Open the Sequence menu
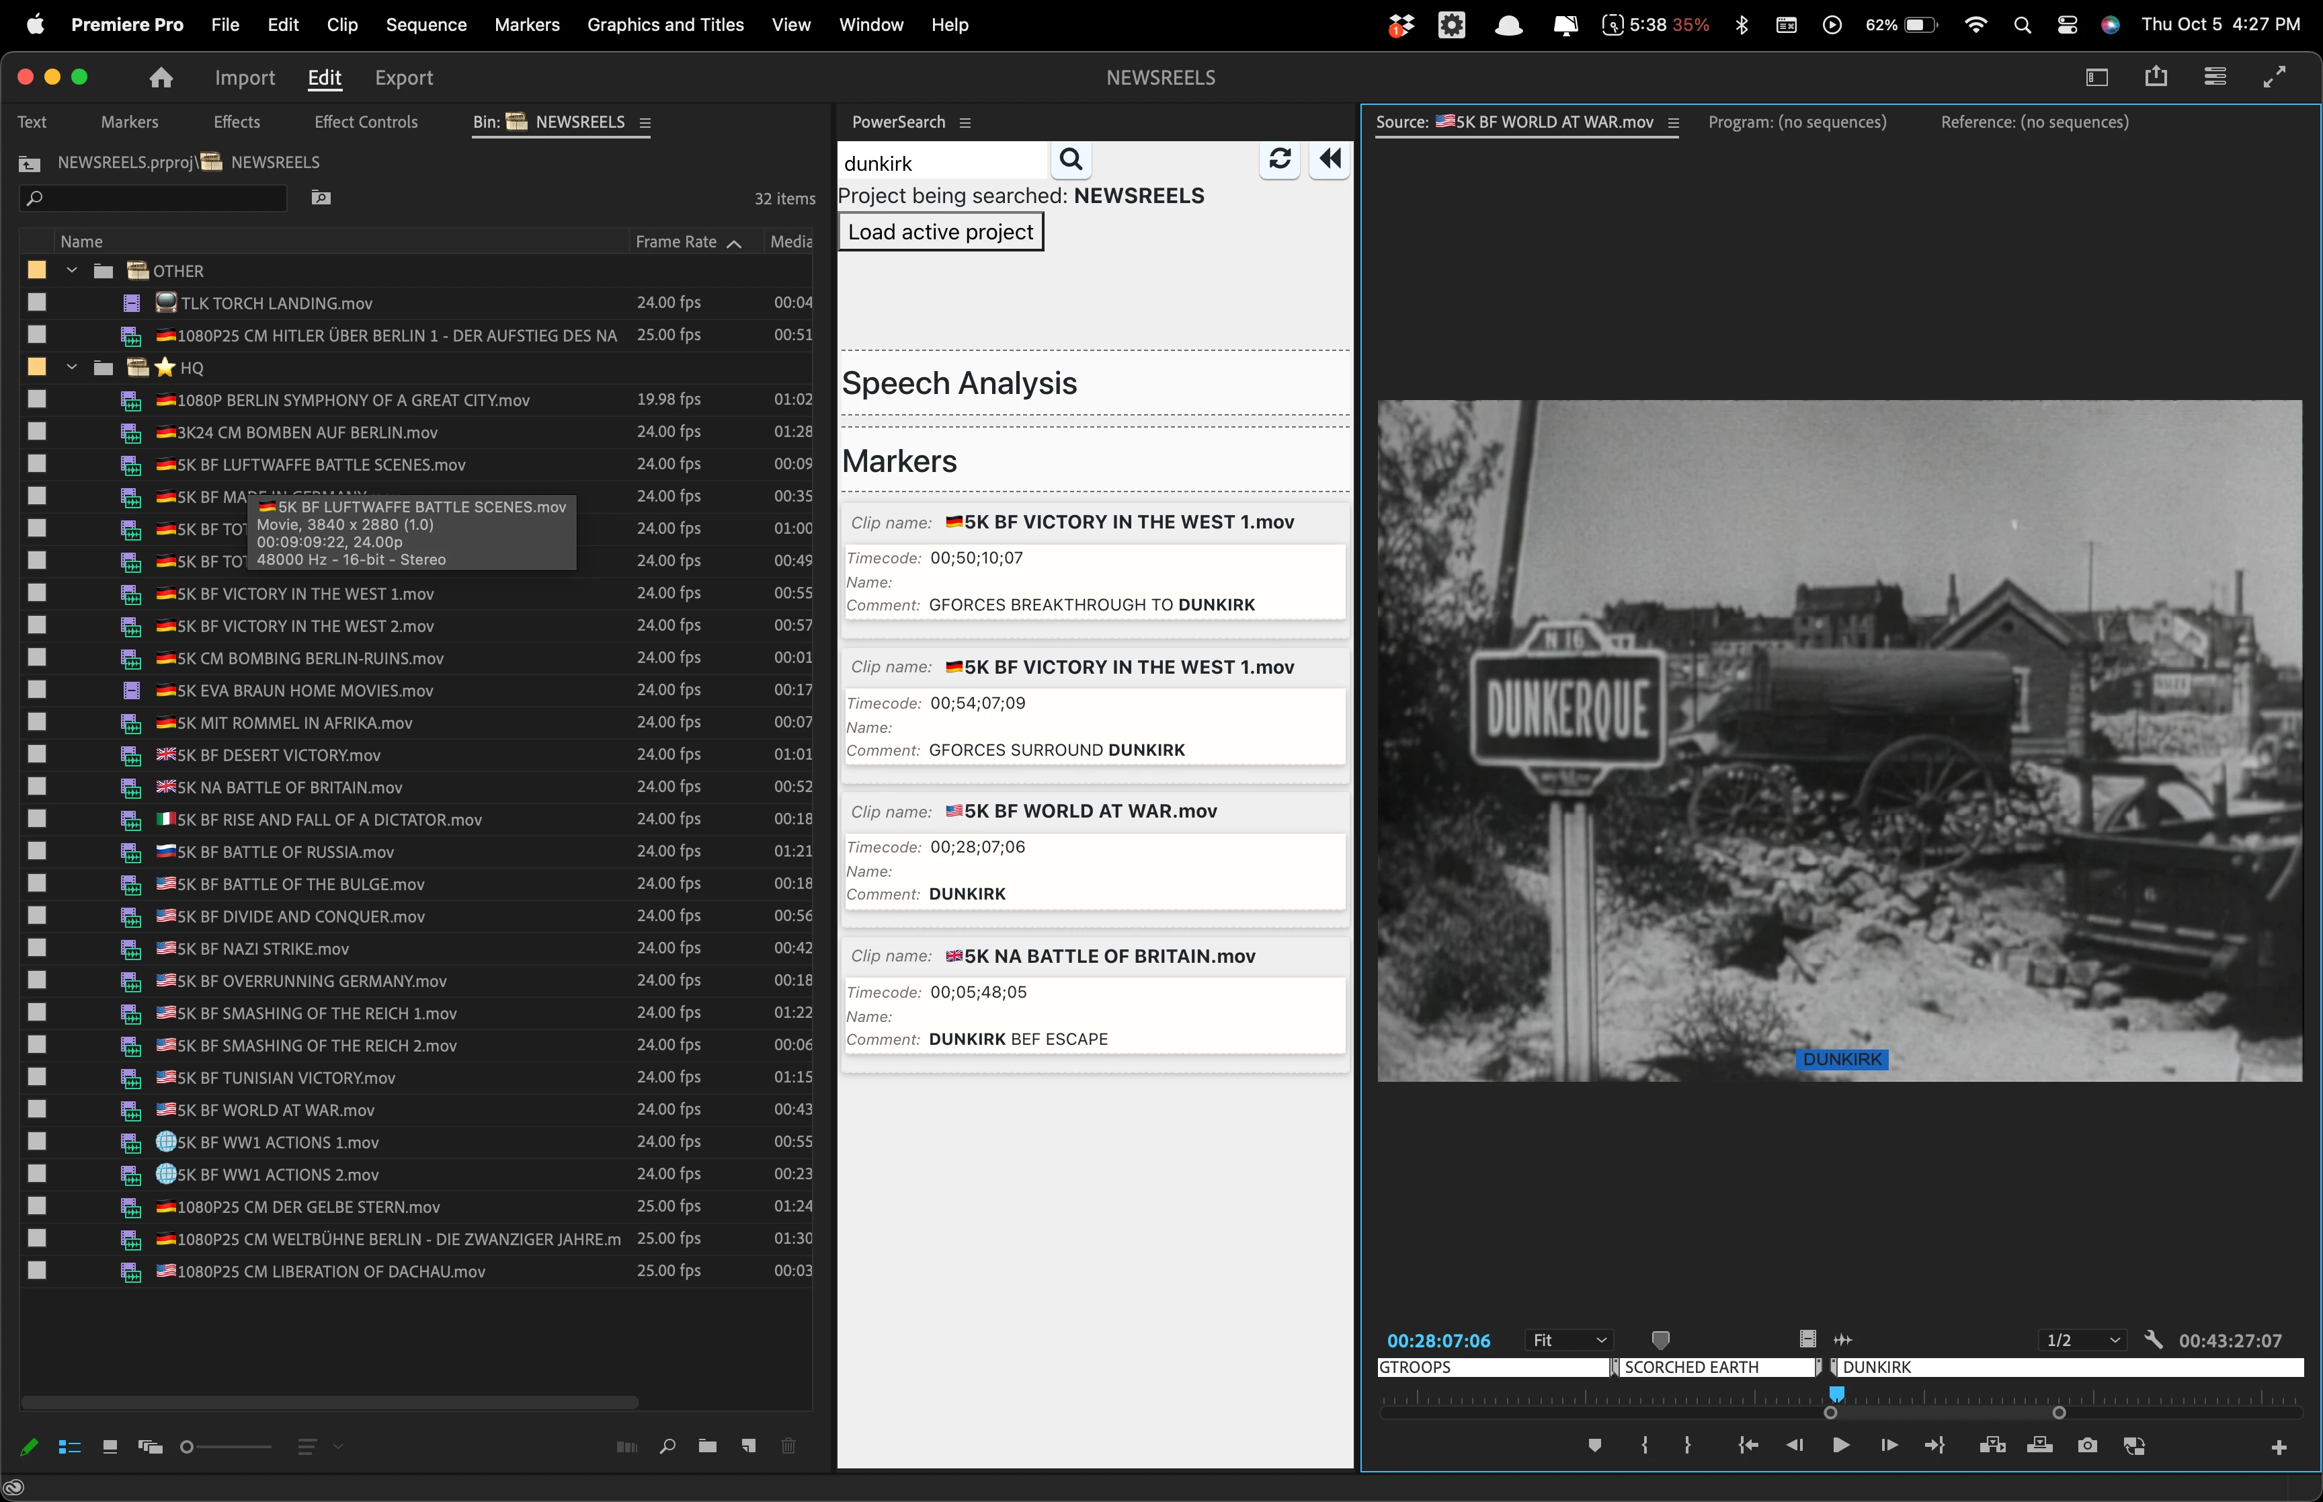 point(426,24)
